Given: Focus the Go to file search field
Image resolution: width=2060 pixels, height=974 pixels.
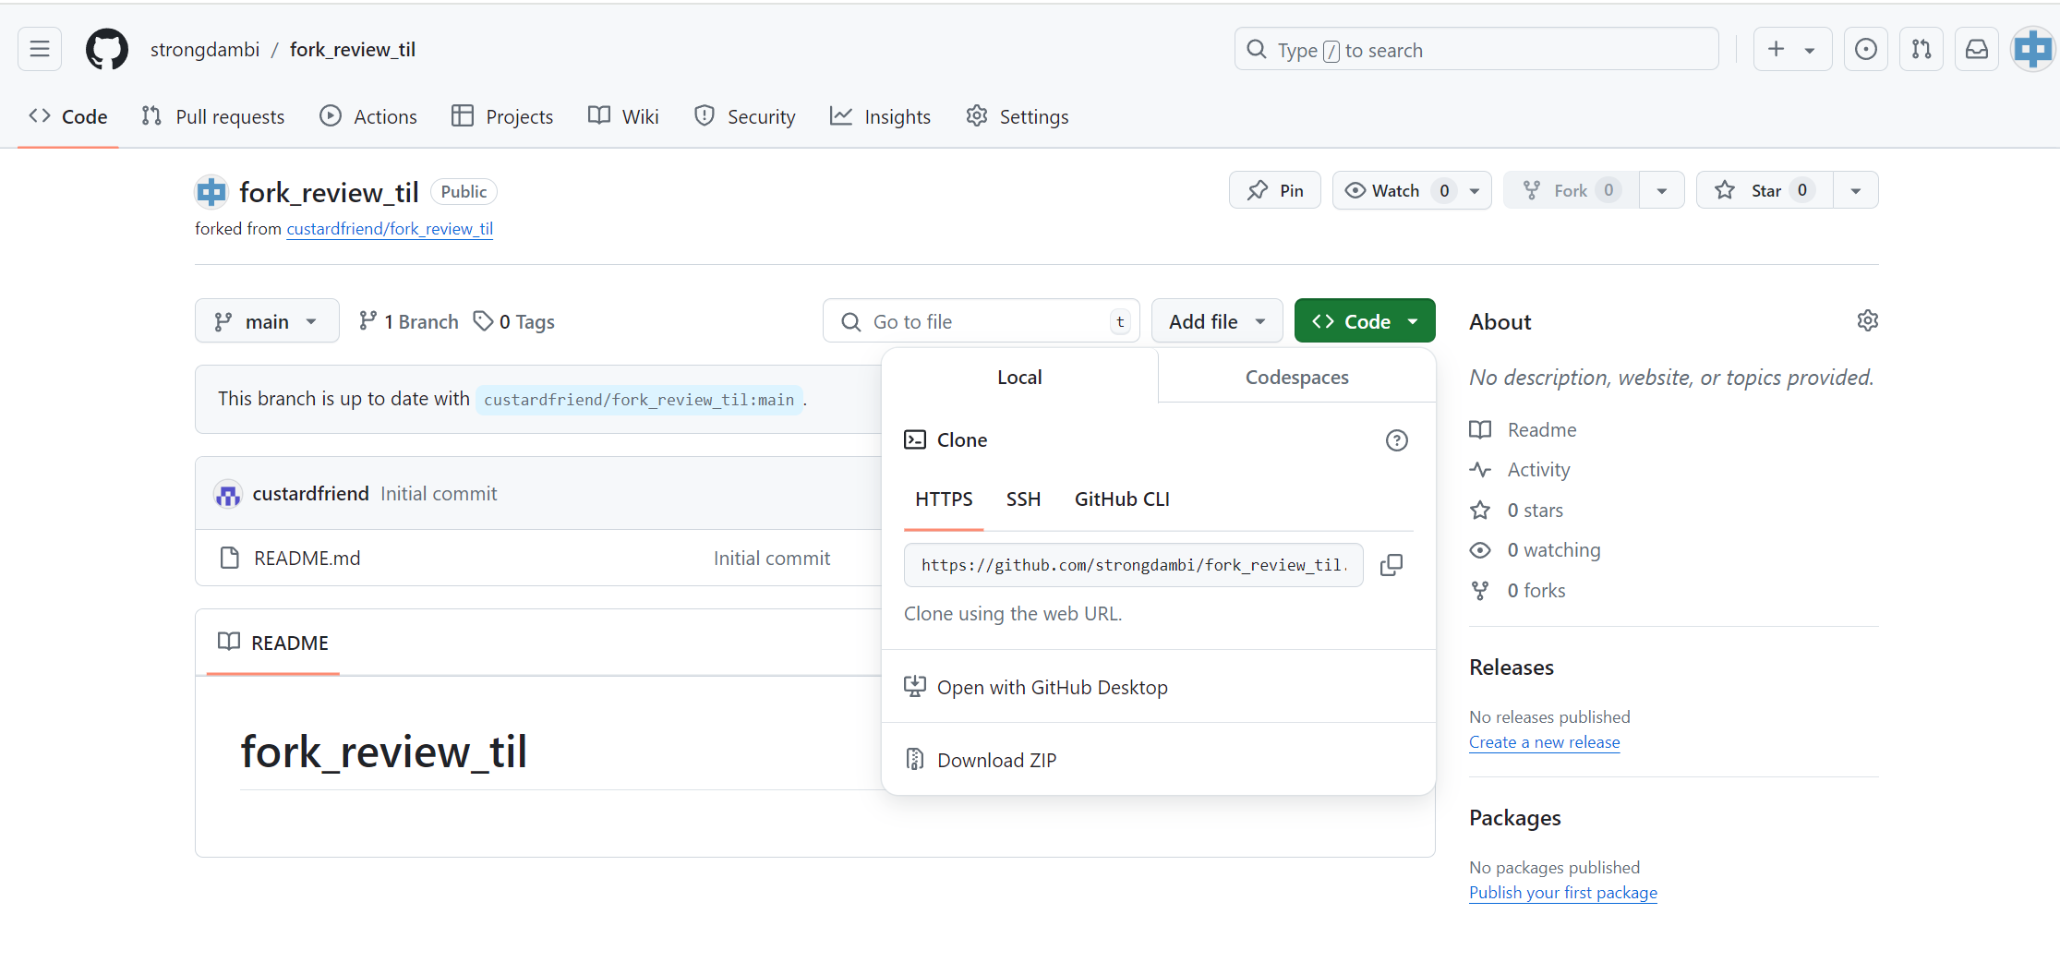Looking at the screenshot, I should click(981, 321).
